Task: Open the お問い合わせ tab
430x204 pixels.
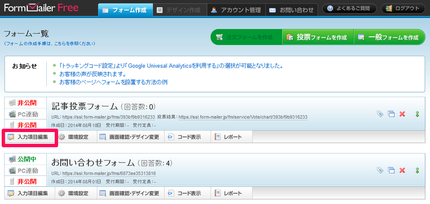Action: tap(291, 10)
